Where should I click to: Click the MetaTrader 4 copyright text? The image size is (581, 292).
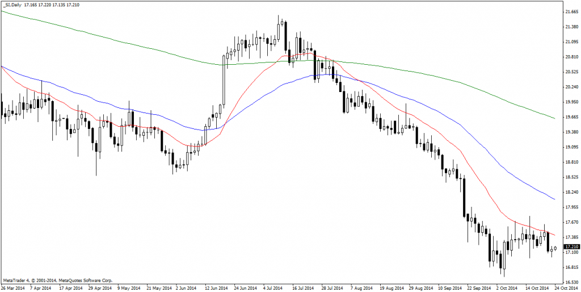point(58,280)
